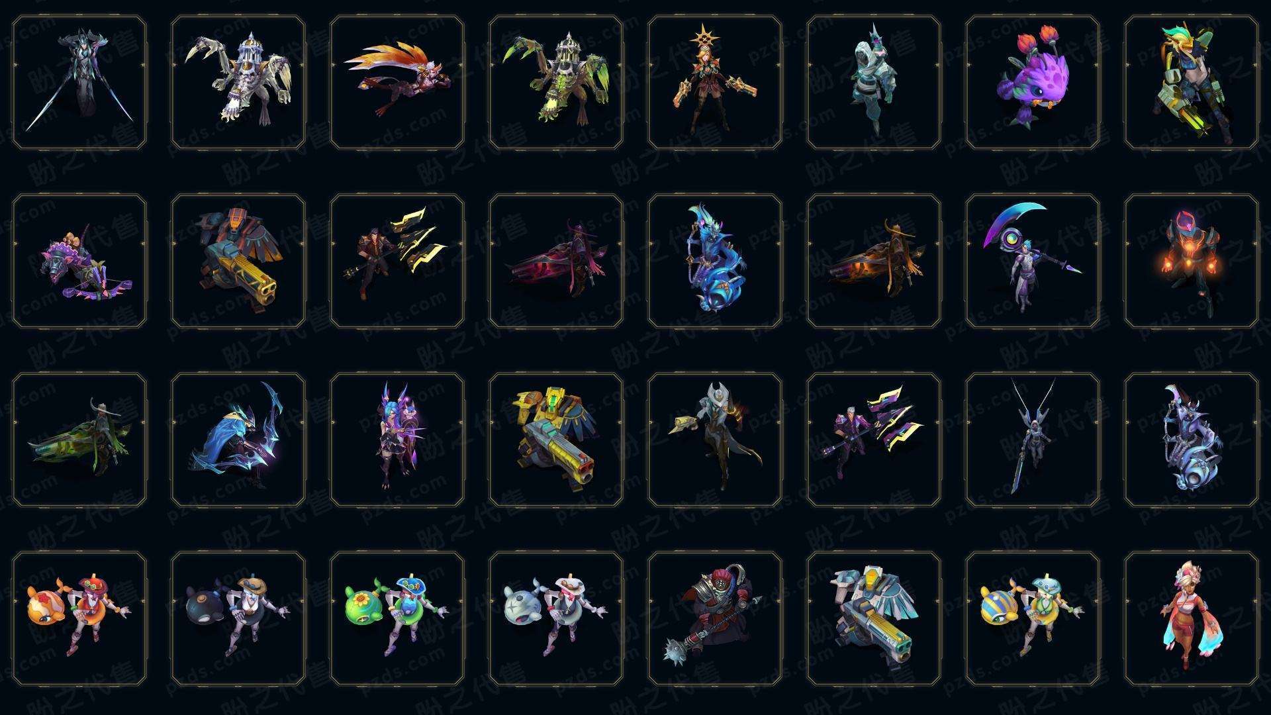Choose the pink-haired character in orange dress

(1192, 618)
